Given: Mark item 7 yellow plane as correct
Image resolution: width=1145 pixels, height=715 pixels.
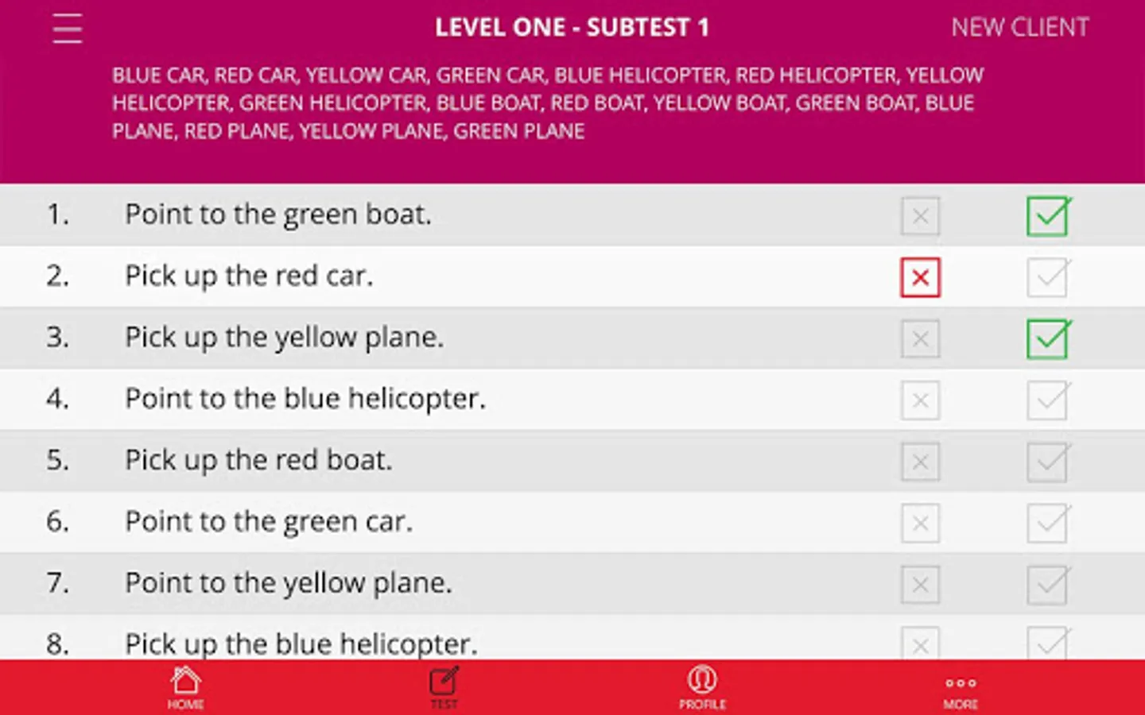Looking at the screenshot, I should (x=1048, y=585).
